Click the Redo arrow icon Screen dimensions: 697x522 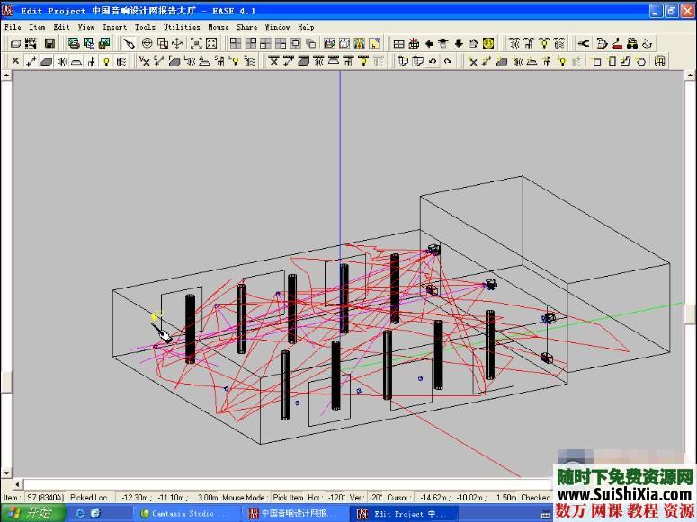coord(448,61)
